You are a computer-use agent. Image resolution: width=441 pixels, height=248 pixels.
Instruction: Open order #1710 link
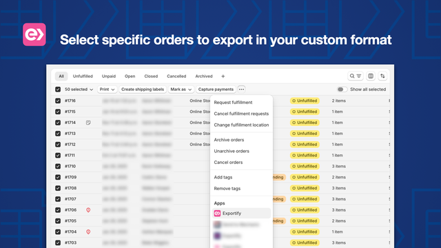pos(70,166)
